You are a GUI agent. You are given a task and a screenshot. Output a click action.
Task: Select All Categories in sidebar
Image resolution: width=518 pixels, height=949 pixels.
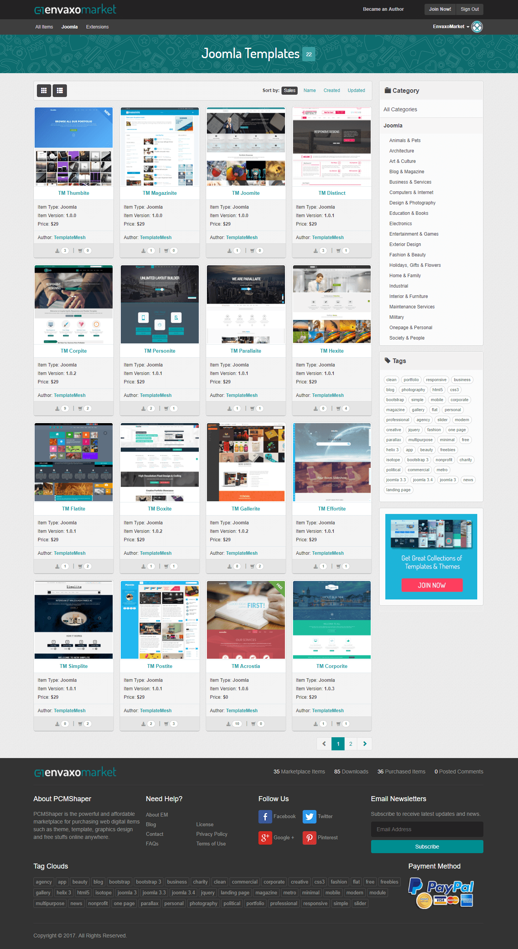400,109
